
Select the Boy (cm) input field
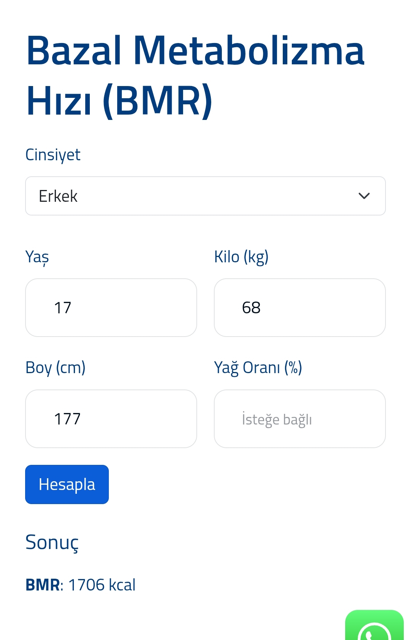point(111,419)
